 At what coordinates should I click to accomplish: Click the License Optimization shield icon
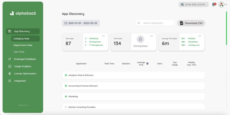click(10, 74)
